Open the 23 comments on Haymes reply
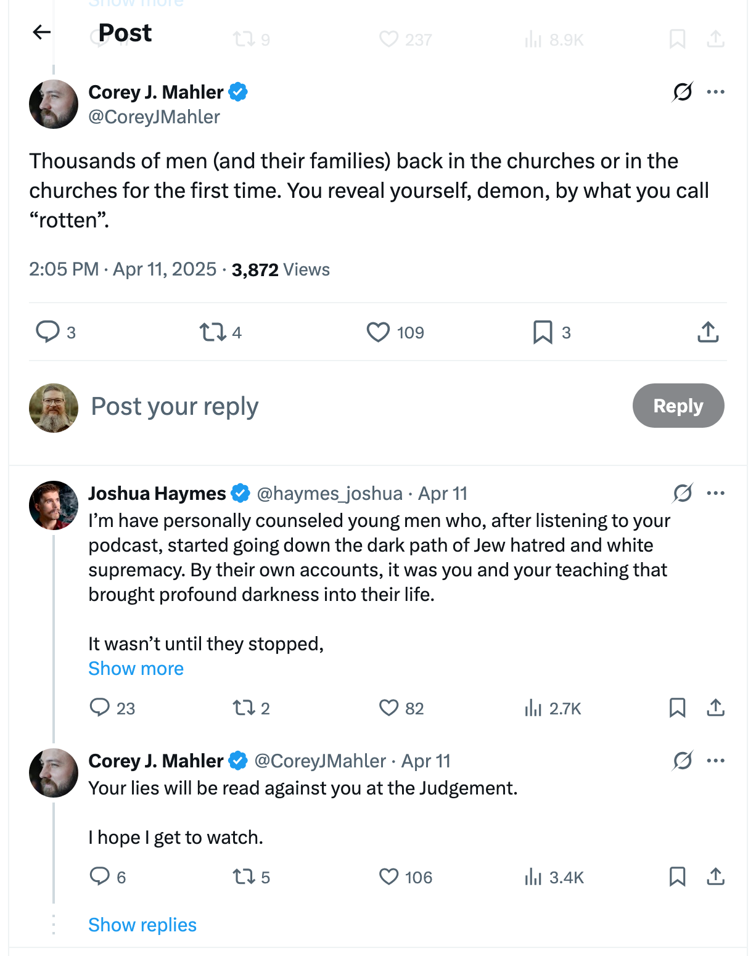The image size is (756, 956). pos(100,708)
